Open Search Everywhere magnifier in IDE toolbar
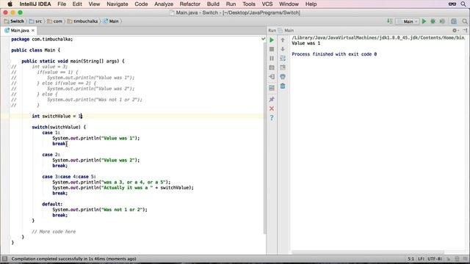The width and height of the screenshot is (470, 264). (x=465, y=21)
